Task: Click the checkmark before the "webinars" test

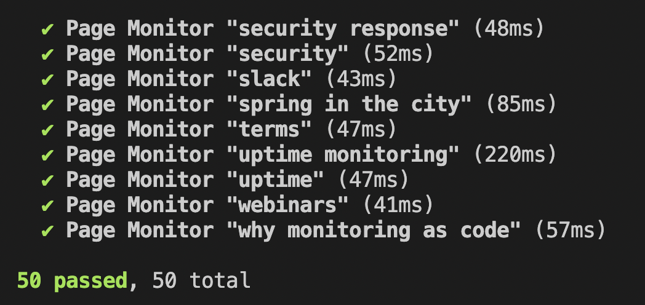Action: [47, 205]
